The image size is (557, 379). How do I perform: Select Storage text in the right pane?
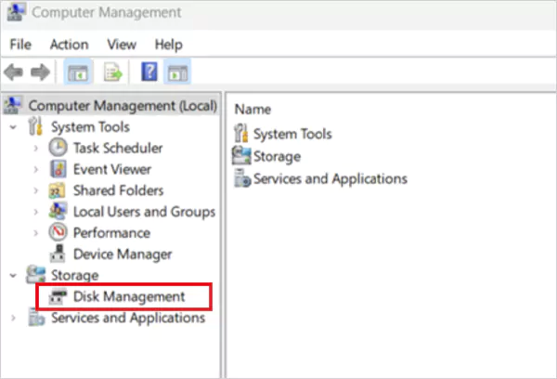tap(277, 156)
